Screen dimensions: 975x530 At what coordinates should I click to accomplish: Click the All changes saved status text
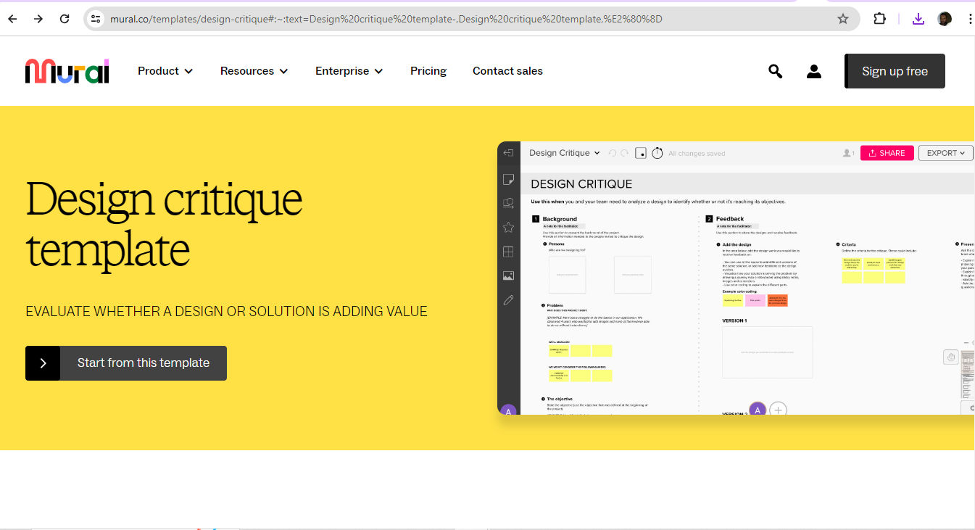coord(697,154)
